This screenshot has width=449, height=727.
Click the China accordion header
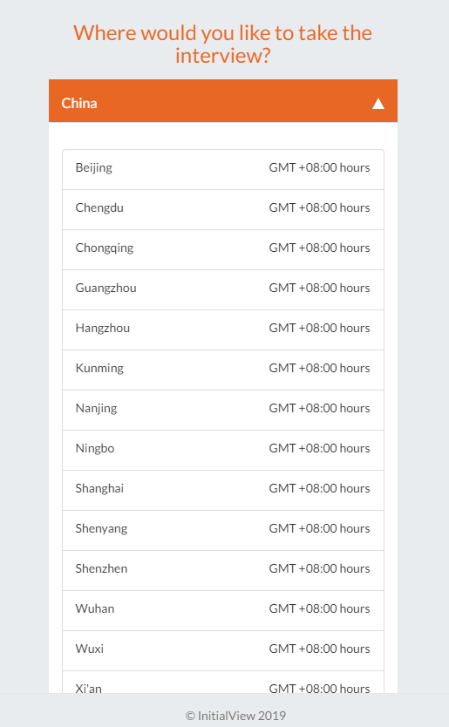223,100
